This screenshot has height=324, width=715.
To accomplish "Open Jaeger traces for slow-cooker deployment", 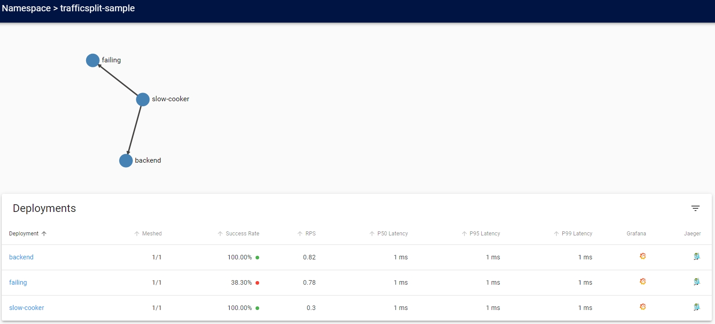I will [x=696, y=307].
